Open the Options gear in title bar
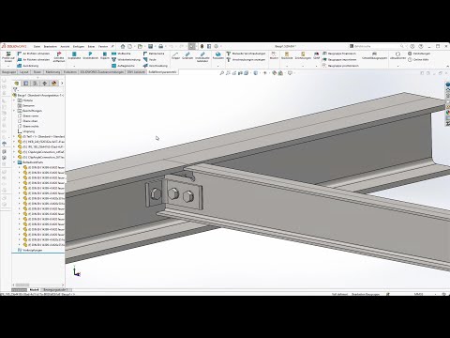 point(216,46)
